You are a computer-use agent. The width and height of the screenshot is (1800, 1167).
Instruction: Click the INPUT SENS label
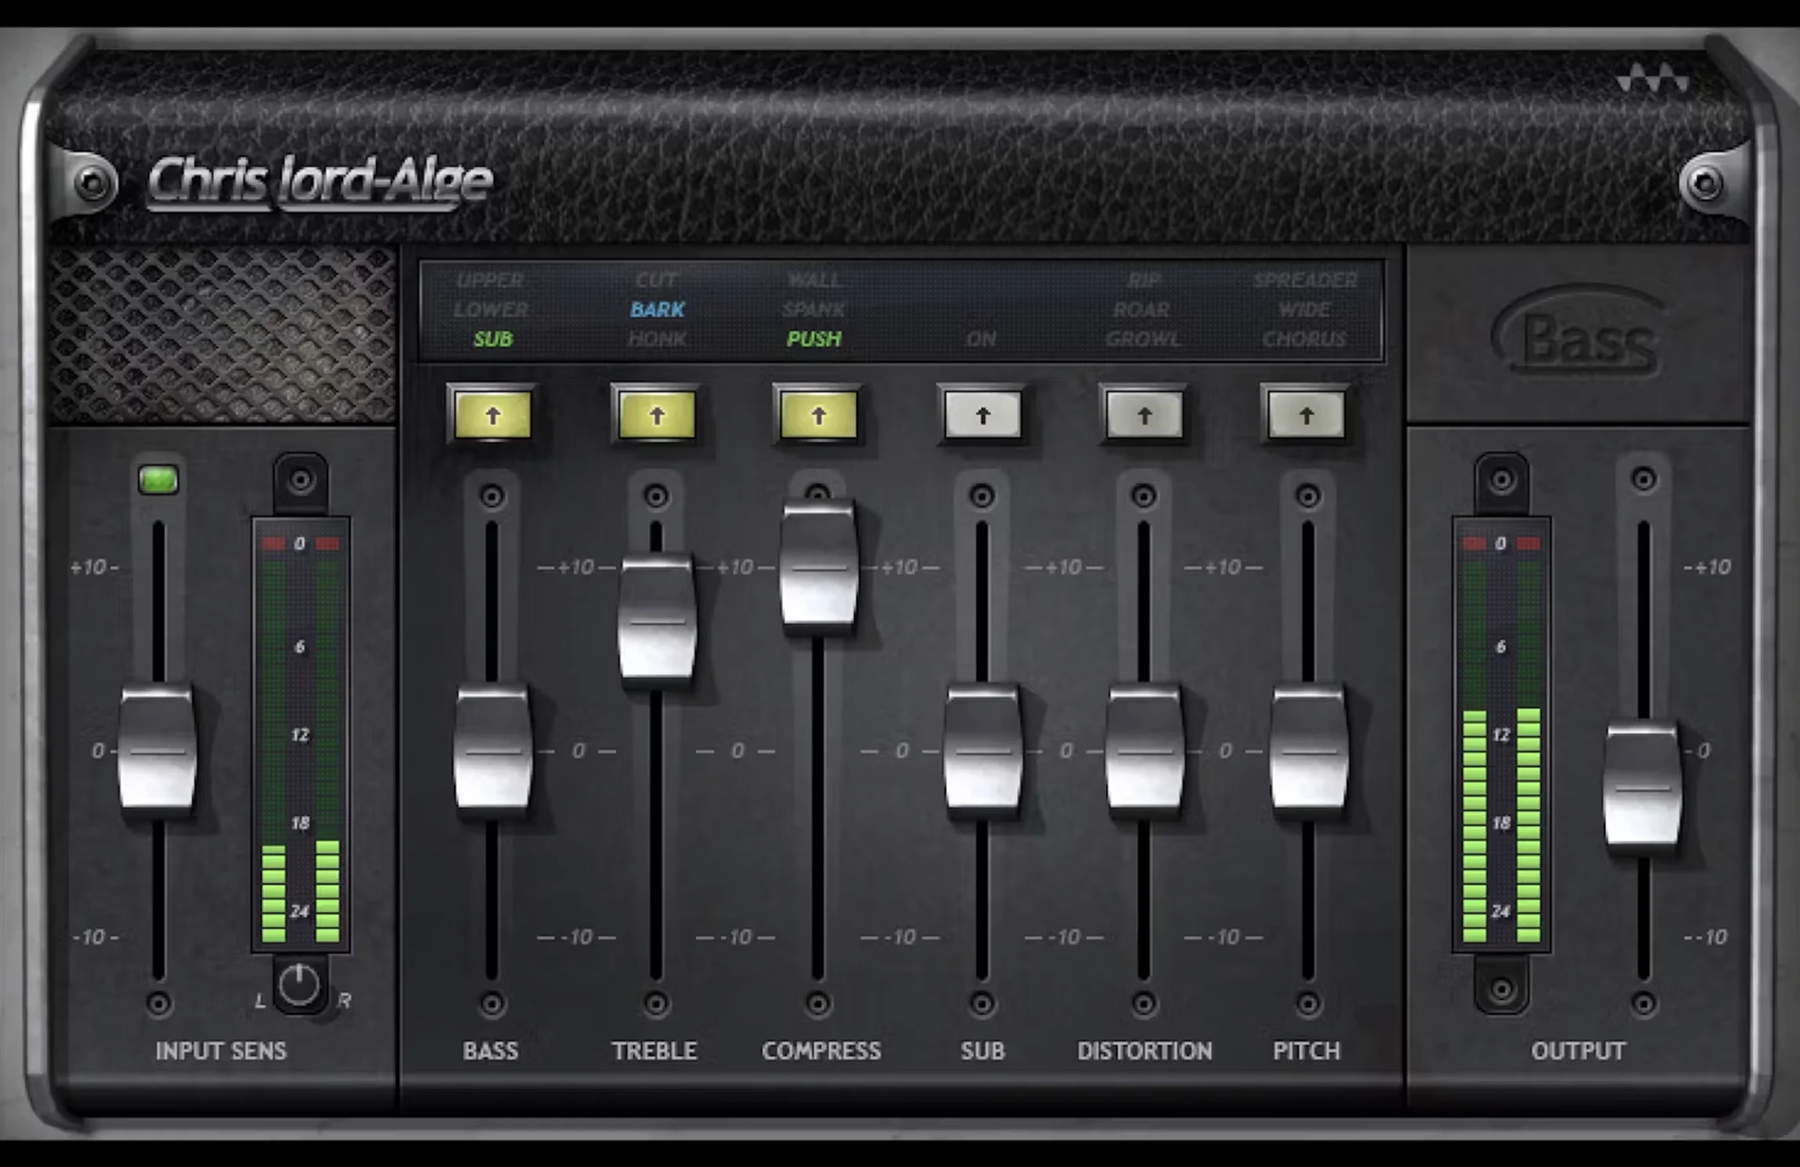pyautogui.click(x=221, y=1051)
